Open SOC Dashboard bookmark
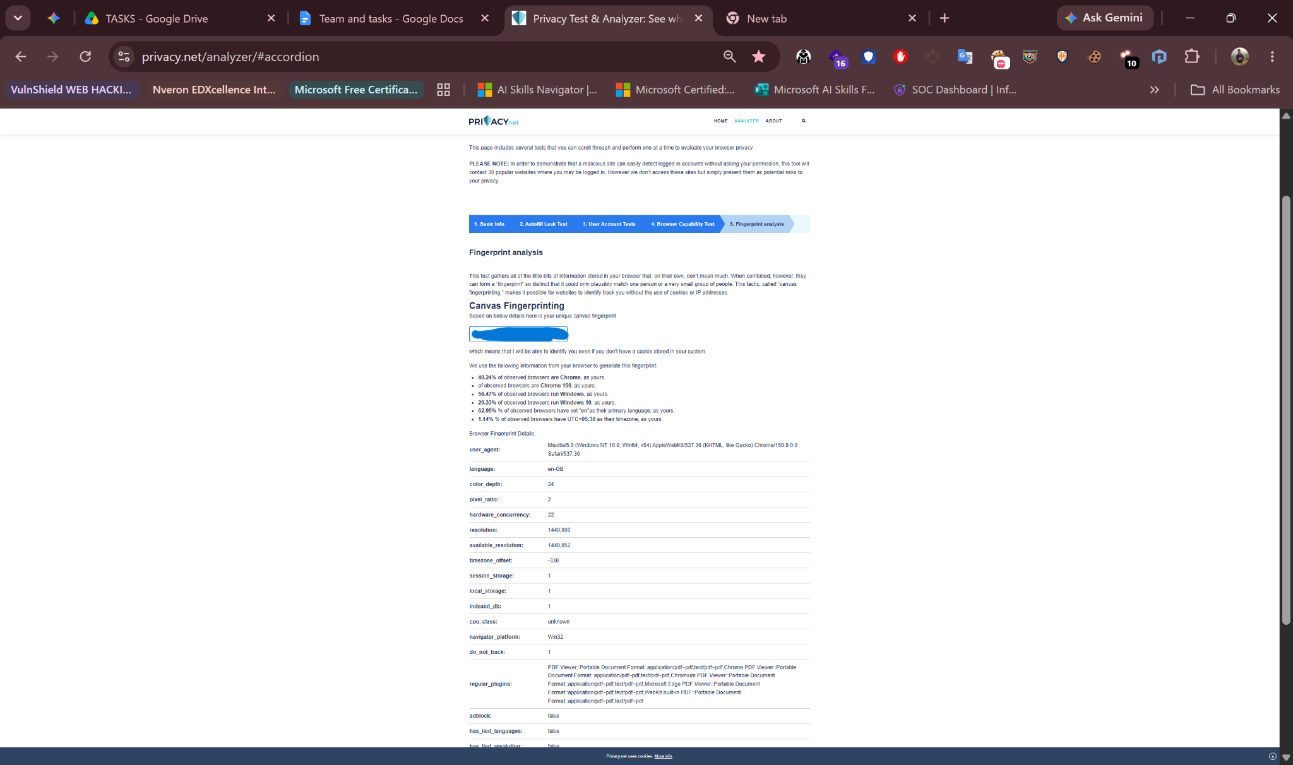 (955, 90)
